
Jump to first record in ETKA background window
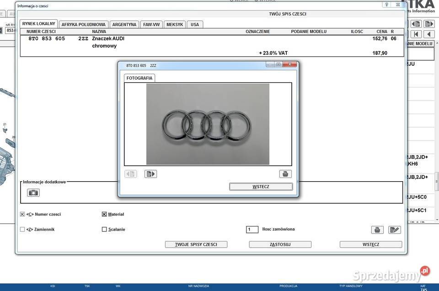416,34
